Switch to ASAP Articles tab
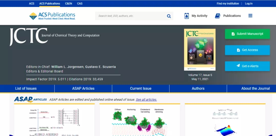This screenshot has height=136, width=276. [83, 88]
